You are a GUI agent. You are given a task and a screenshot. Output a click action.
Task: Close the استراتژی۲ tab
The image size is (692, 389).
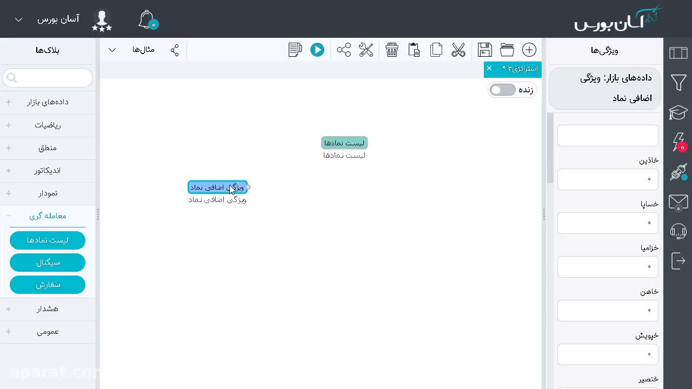[x=489, y=68]
